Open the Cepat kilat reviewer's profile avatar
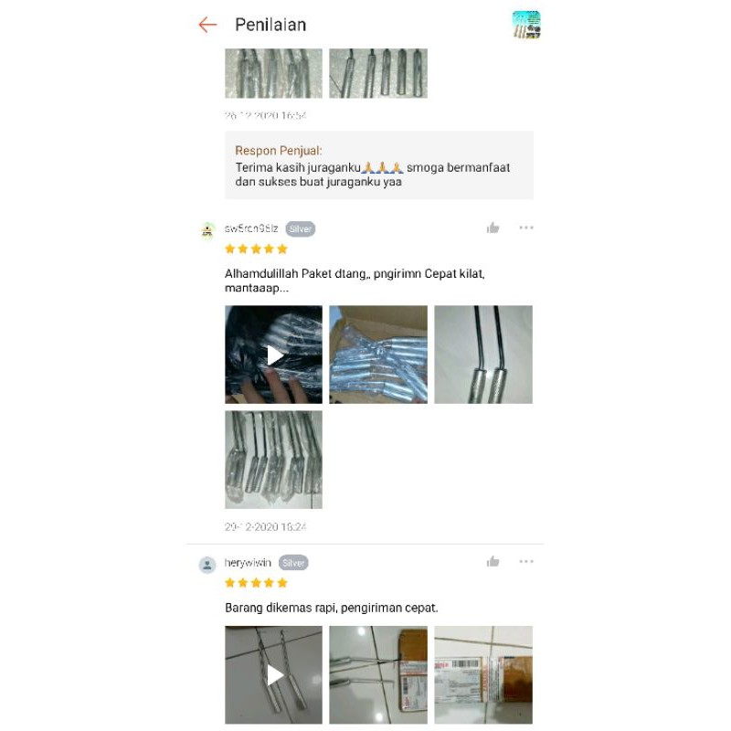The width and height of the screenshot is (731, 731). [207, 230]
